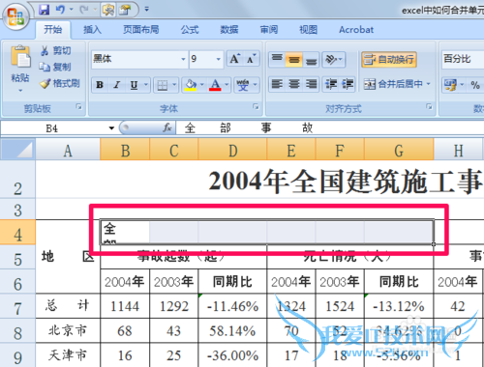Decrease font size with small A
The width and height of the screenshot is (484, 367).
tap(251, 59)
